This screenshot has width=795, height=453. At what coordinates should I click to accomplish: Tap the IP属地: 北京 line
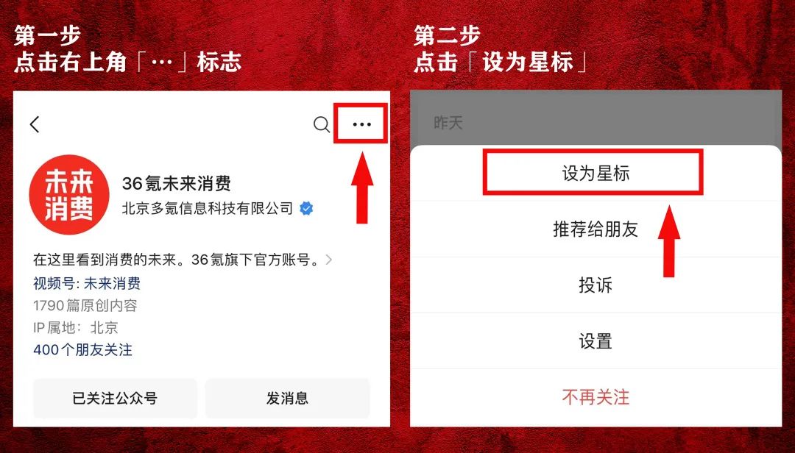click(x=76, y=328)
